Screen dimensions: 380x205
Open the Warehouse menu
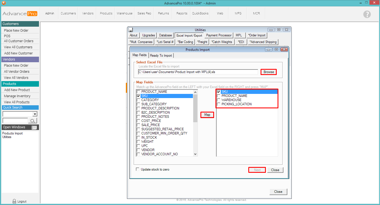[x=124, y=13]
